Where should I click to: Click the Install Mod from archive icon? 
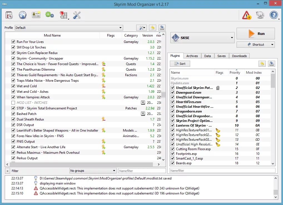[9, 15]
